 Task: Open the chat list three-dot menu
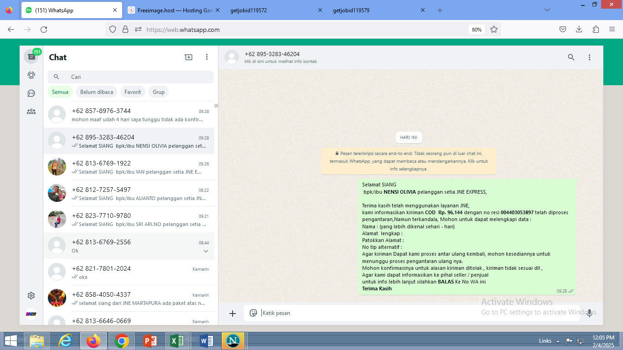207,57
